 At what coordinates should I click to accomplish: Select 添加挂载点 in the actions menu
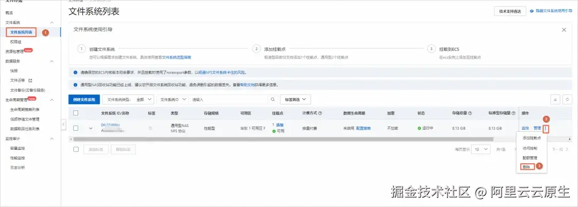531,138
